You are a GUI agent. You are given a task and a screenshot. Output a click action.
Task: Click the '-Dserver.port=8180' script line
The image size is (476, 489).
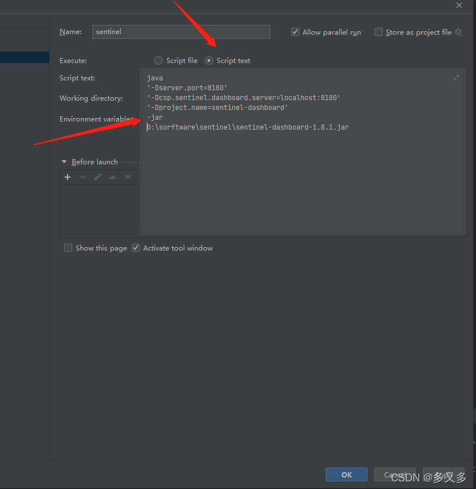tap(187, 88)
